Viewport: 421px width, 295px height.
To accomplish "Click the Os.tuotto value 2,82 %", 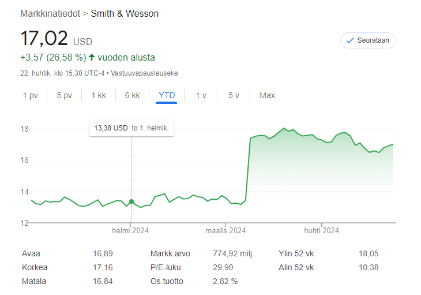I will pos(225,281).
